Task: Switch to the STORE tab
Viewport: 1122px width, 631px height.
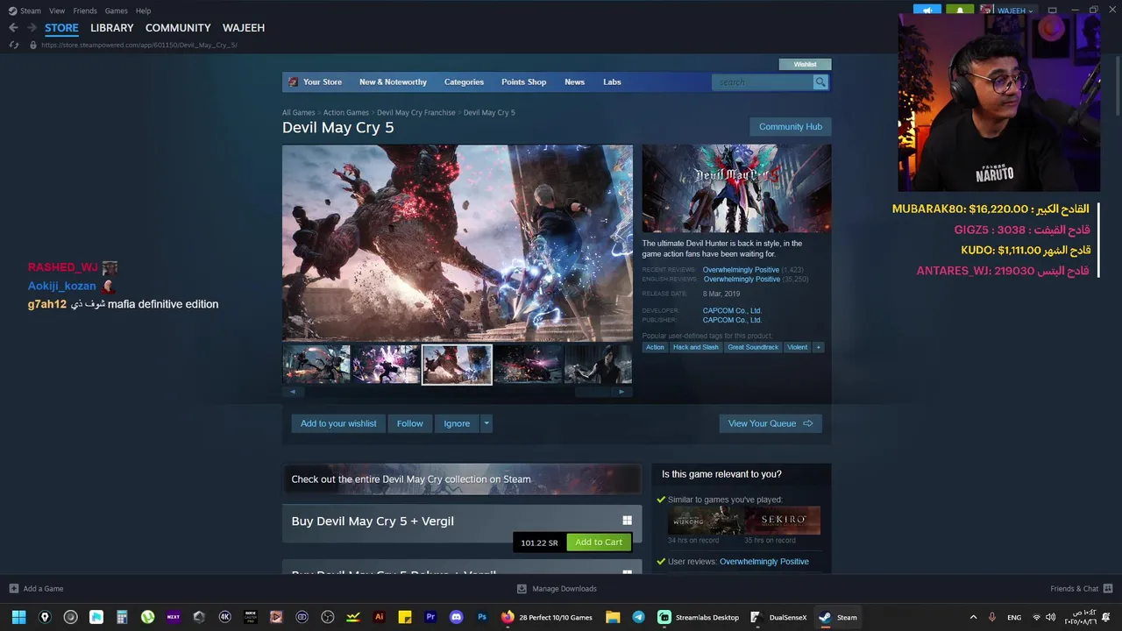Action: coord(61,28)
